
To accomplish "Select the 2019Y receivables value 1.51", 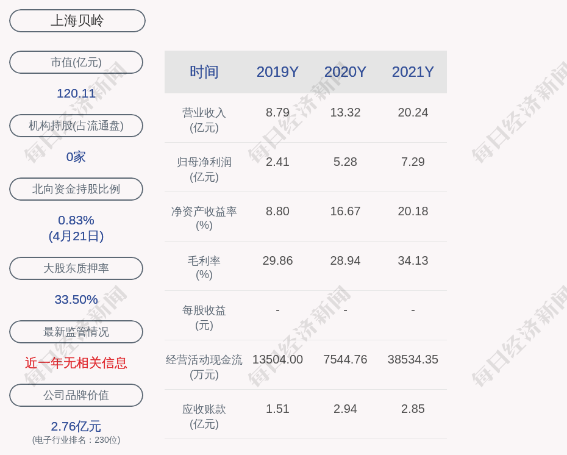I will click(277, 409).
